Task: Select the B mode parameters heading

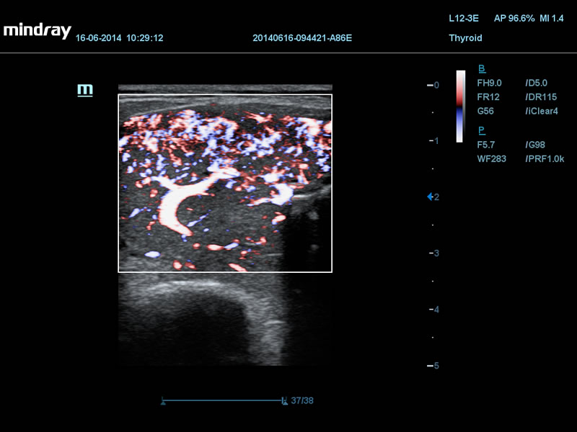Action: tap(482, 69)
